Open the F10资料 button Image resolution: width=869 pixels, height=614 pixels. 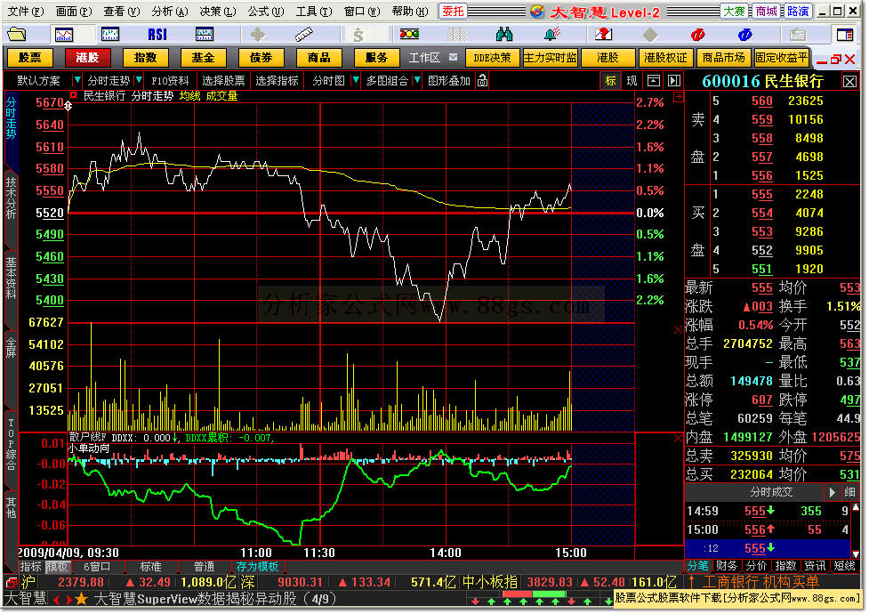pos(170,81)
